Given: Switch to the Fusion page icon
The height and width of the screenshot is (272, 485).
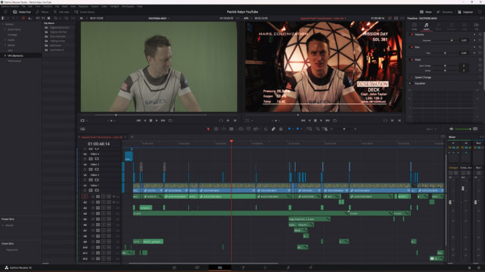Looking at the screenshot, I should click(242, 268).
